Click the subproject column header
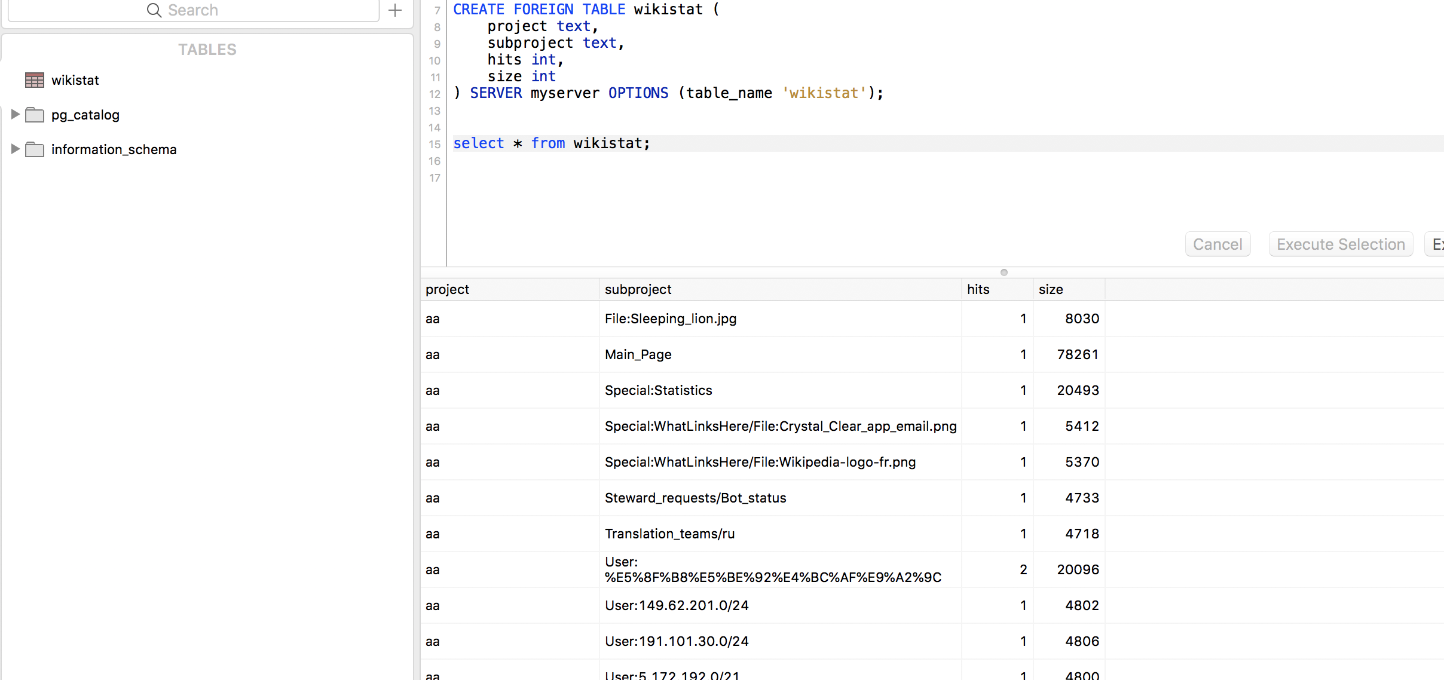This screenshot has width=1444, height=680. 638,289
